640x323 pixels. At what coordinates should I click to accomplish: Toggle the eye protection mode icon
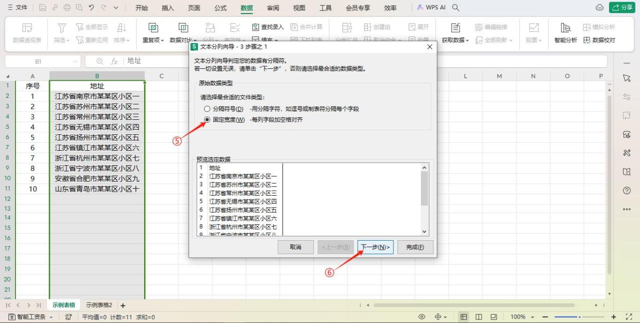pyautogui.click(x=422, y=317)
